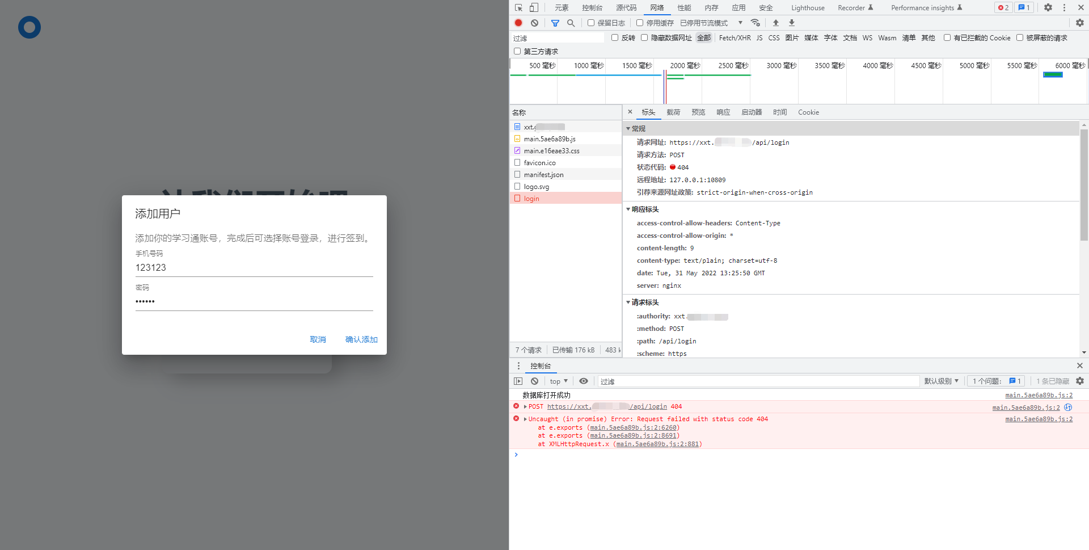1089x550 pixels.
Task: Switch to the 控制台 top tab
Action: 592,8
